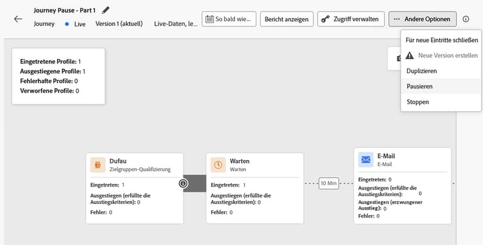Image resolution: width=483 pixels, height=245 pixels.
Task: Select the Dufau activity card title
Action: (118, 161)
